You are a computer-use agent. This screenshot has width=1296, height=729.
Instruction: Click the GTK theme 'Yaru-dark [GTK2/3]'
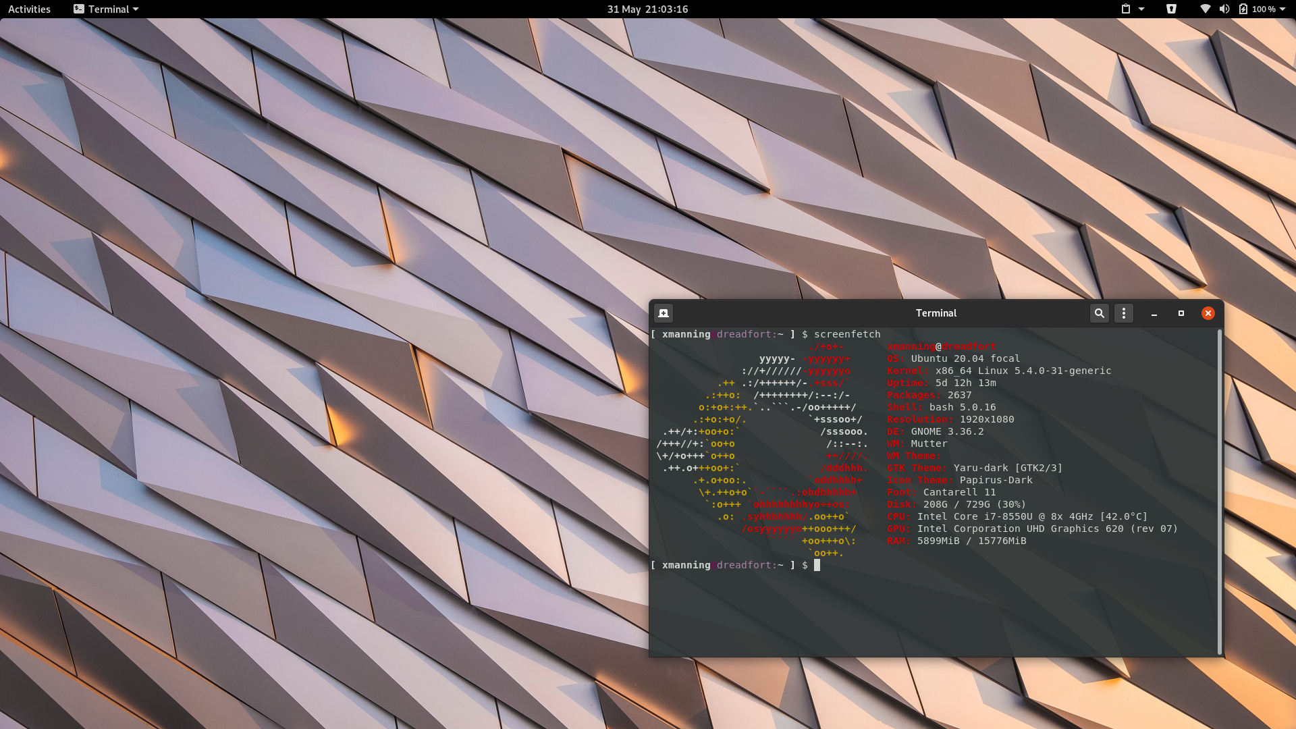click(x=1008, y=468)
